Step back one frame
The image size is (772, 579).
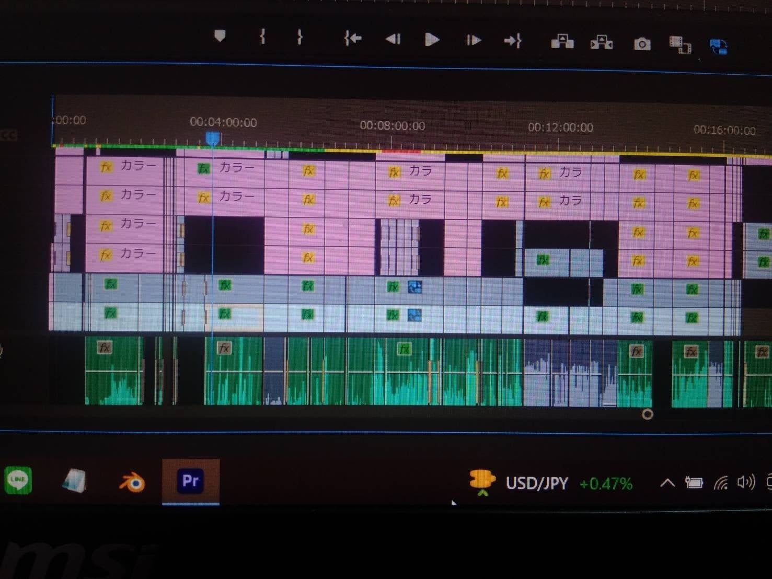click(x=393, y=39)
